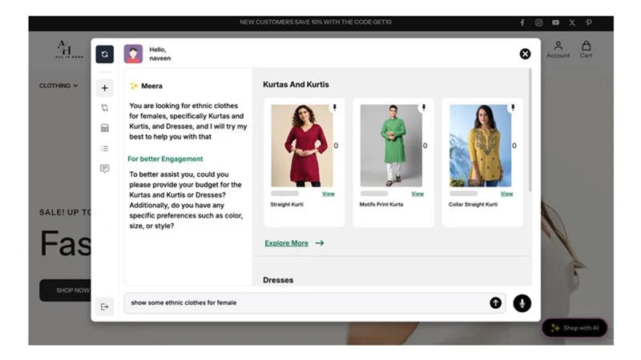This screenshot has height=360, width=641.
Task: Open the Instagram icon in top bar
Action: coord(538,23)
